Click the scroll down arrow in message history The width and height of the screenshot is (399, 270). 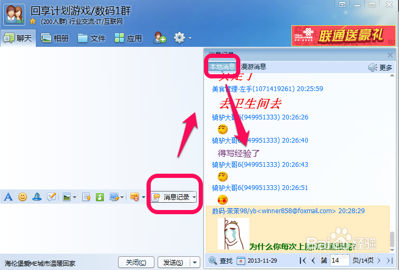point(392,250)
